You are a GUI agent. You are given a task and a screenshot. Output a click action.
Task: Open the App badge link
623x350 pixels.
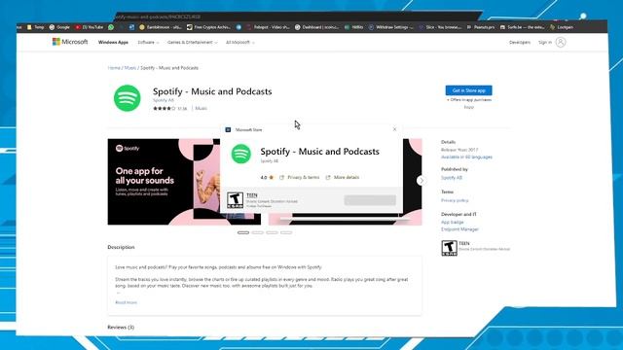click(452, 223)
